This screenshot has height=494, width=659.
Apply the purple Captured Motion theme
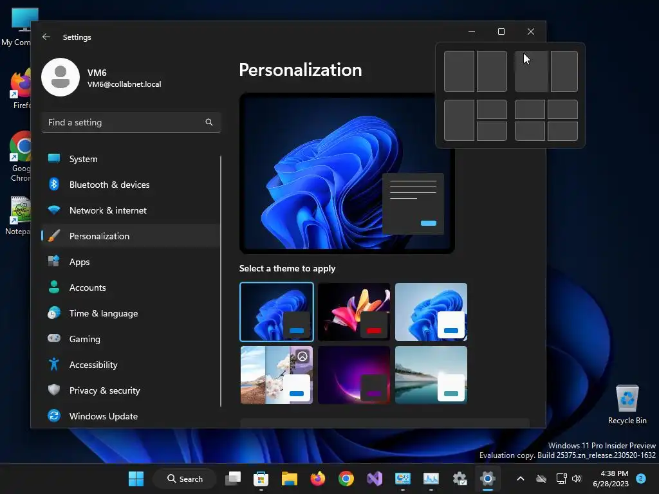(x=354, y=375)
